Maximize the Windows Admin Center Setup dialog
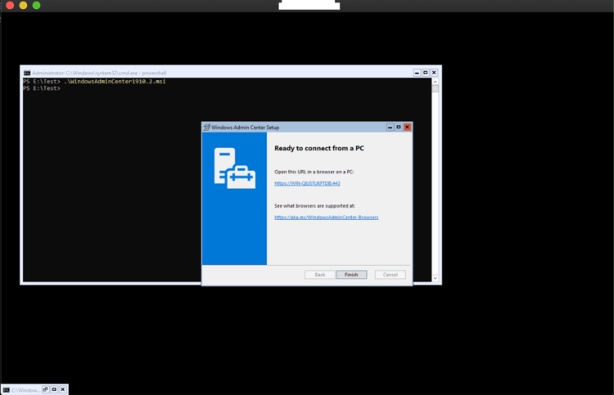This screenshot has width=614, height=395. point(399,127)
